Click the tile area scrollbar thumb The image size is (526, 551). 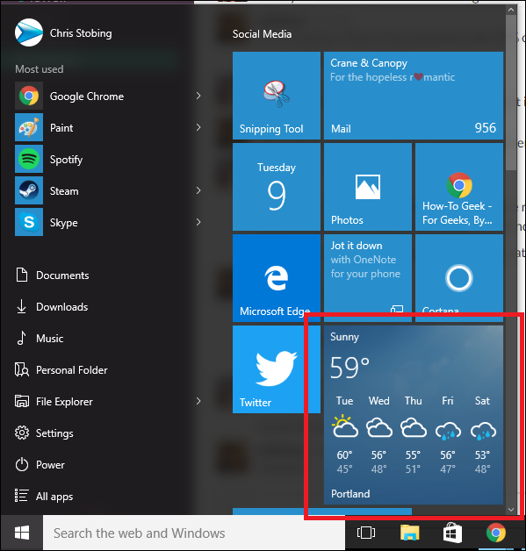click(x=511, y=93)
